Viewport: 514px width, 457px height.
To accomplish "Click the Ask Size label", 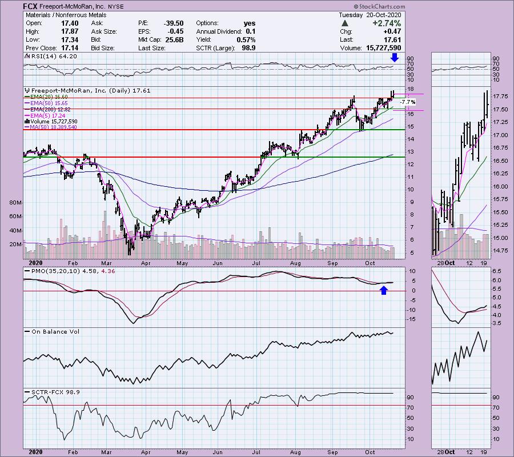I will [x=103, y=31].
